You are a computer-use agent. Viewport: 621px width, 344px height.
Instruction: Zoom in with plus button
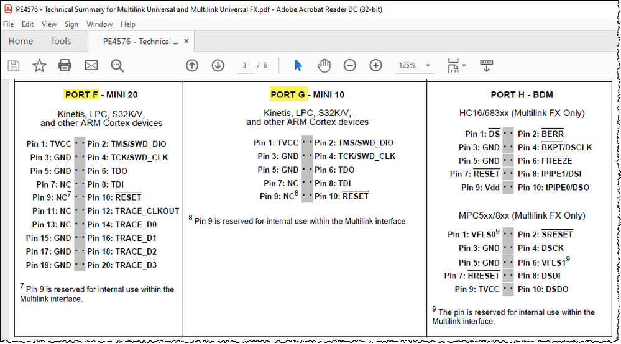click(375, 65)
